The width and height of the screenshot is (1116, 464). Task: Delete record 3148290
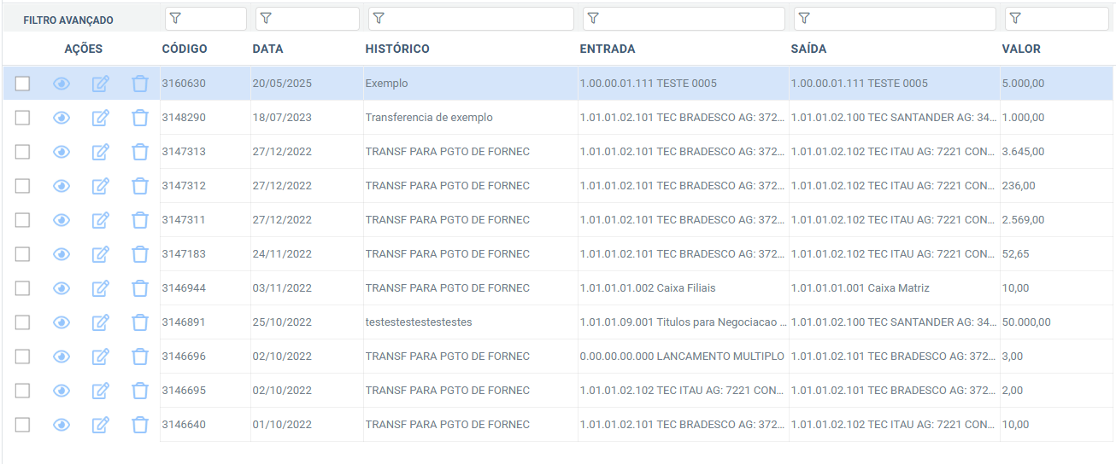click(140, 118)
